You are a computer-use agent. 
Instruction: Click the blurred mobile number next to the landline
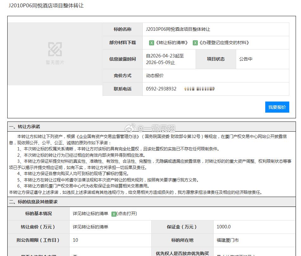(198, 89)
